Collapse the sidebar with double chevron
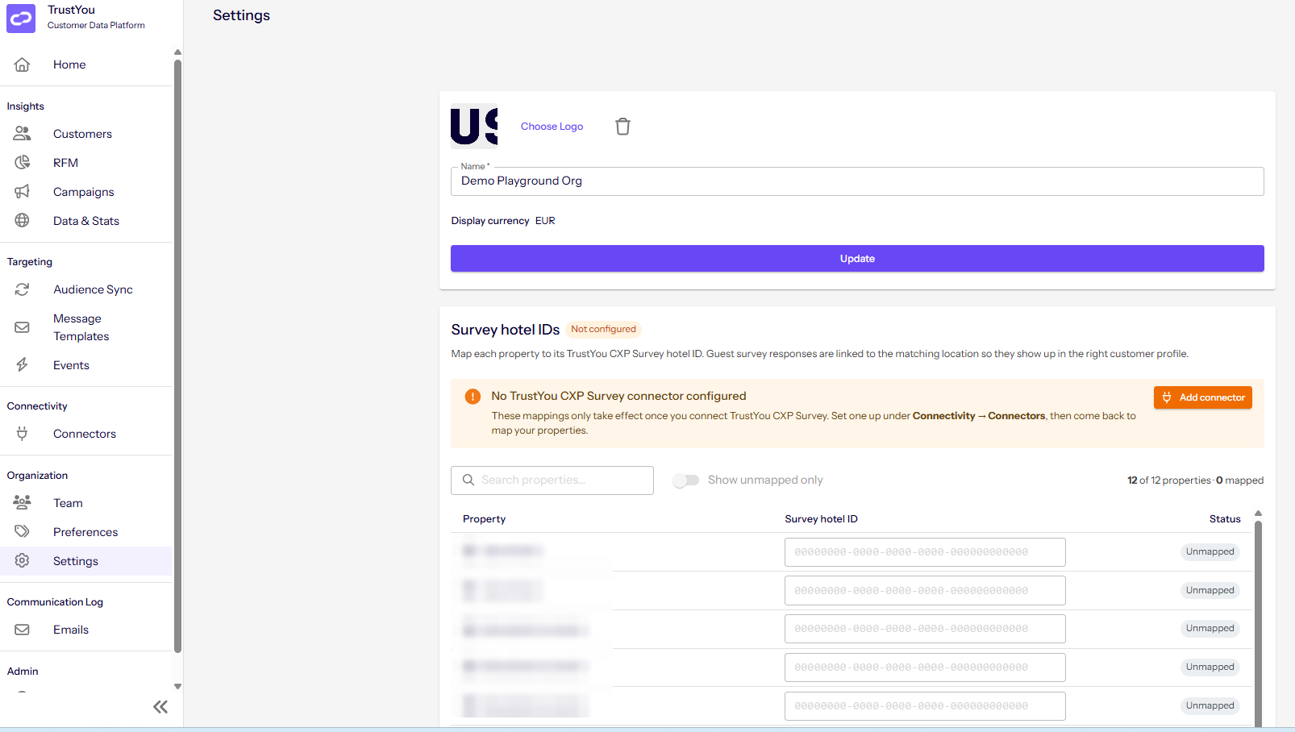This screenshot has height=732, width=1295. click(160, 707)
